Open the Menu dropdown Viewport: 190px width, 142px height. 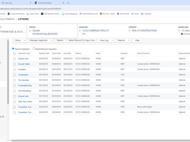20,40
